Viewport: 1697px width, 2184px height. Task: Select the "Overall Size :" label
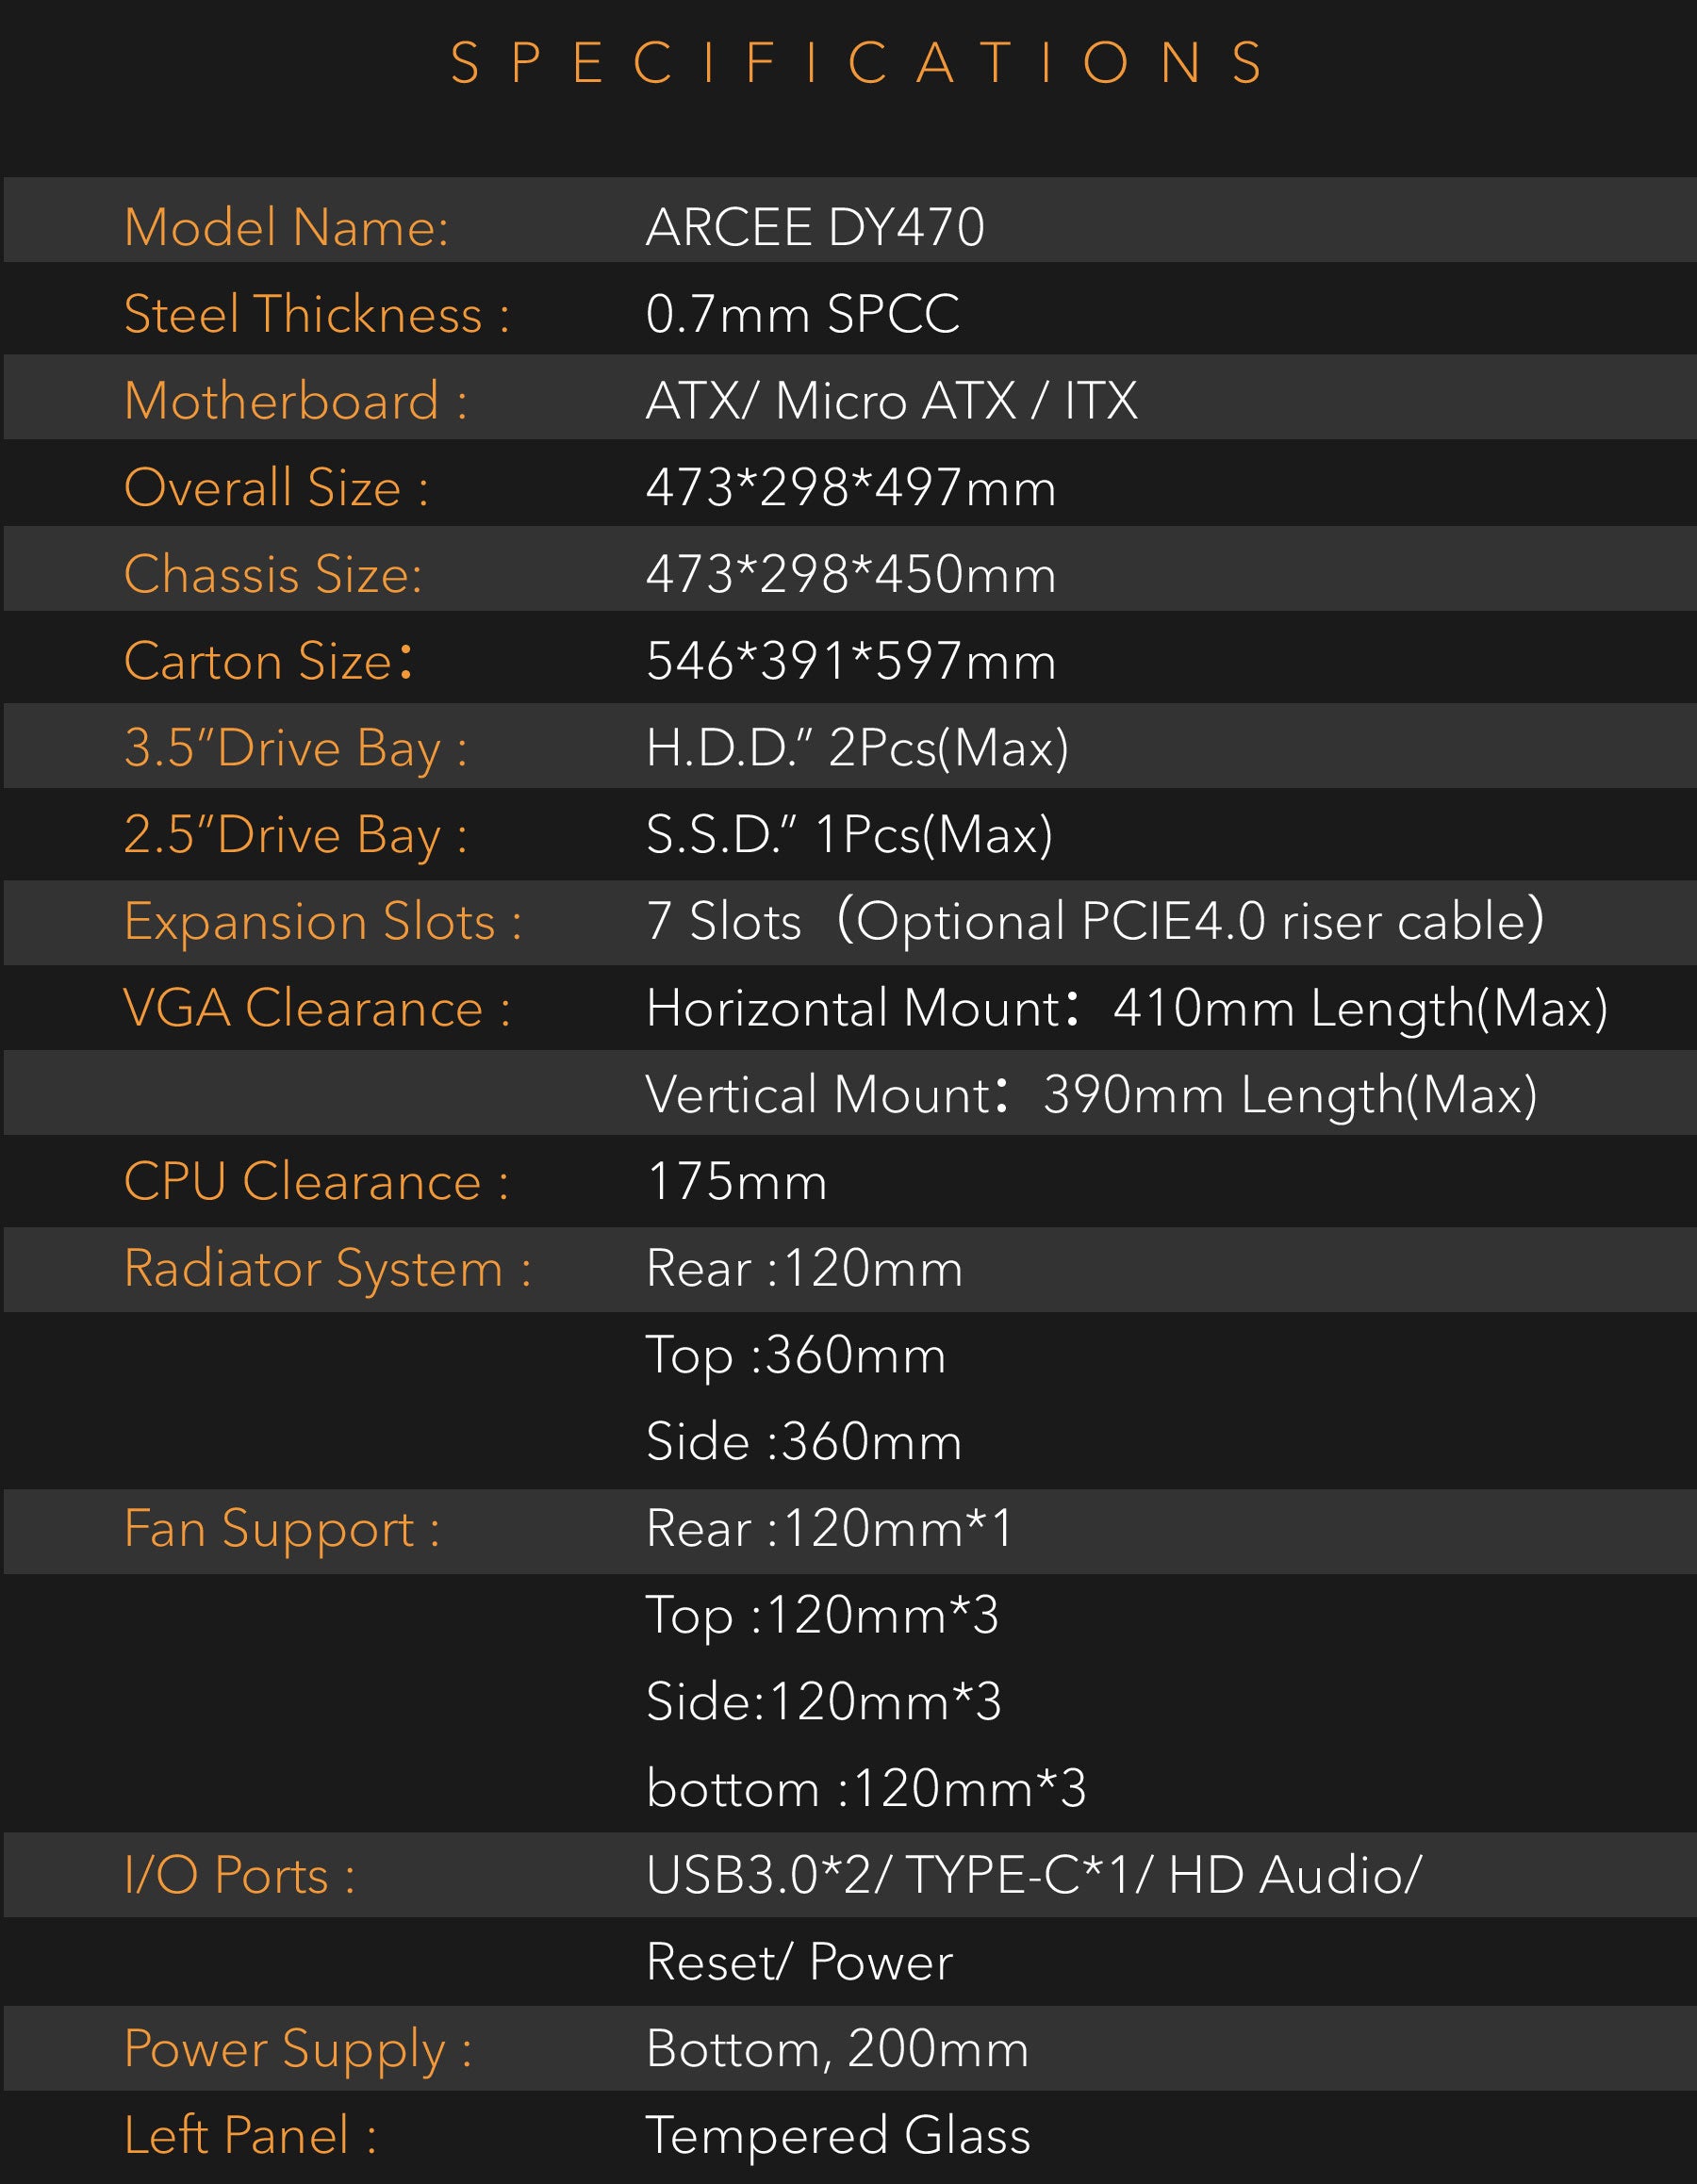[277, 488]
